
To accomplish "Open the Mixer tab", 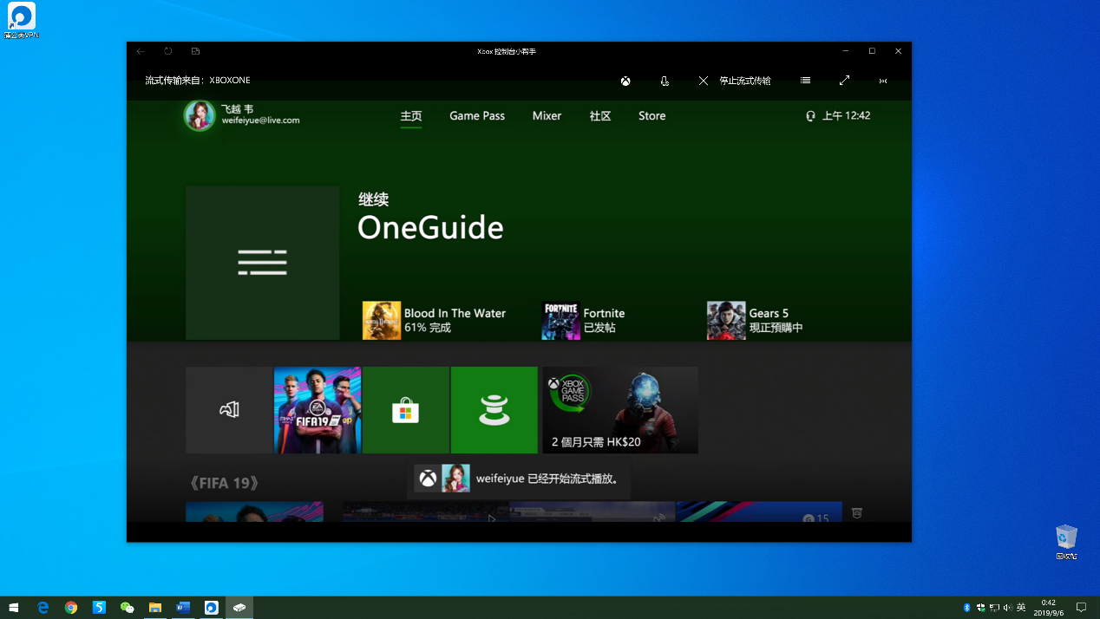I will pyautogui.click(x=547, y=116).
